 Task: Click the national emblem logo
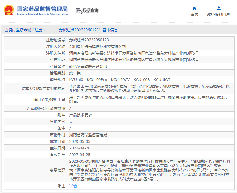pyautogui.click(x=9, y=10)
